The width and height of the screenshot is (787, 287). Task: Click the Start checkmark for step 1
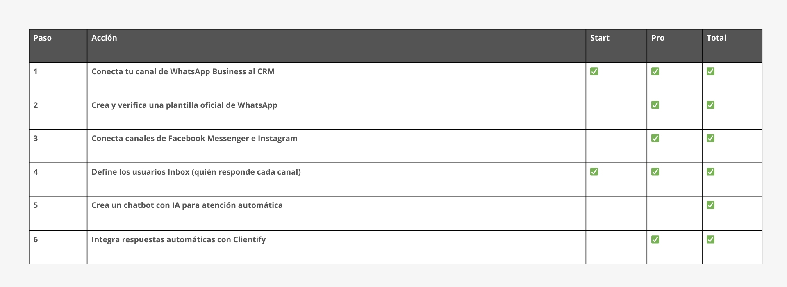tap(594, 71)
